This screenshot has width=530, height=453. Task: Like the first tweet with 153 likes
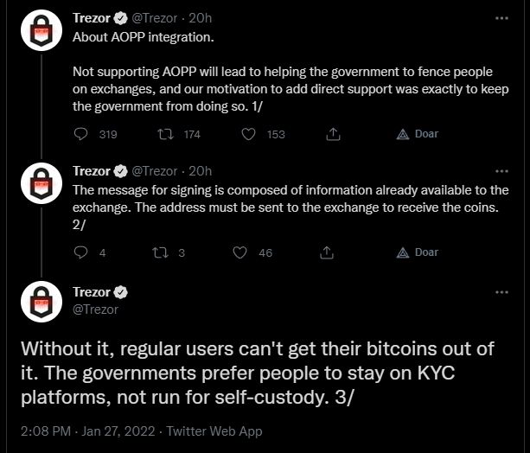pyautogui.click(x=248, y=134)
